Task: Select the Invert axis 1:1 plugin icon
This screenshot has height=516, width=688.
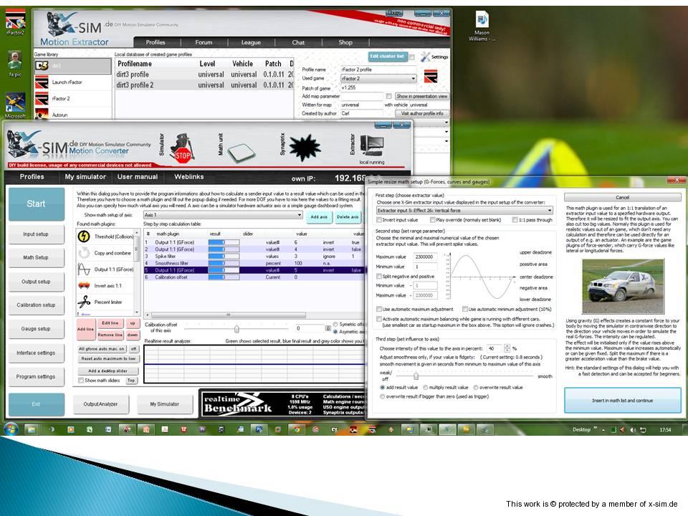Action: pyautogui.click(x=84, y=285)
